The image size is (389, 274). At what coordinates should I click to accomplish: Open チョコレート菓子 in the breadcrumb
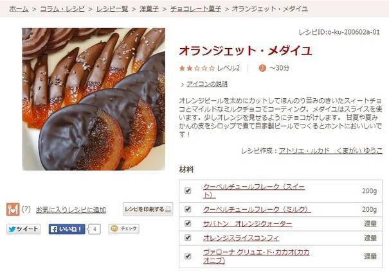pos(195,9)
